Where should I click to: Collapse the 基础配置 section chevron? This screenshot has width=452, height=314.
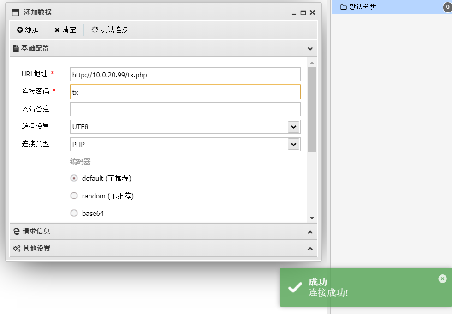point(310,48)
